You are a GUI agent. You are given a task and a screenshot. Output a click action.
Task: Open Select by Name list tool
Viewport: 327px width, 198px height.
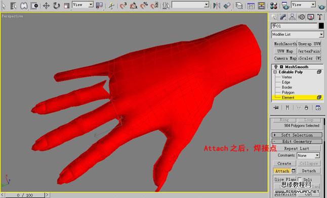[13, 6]
